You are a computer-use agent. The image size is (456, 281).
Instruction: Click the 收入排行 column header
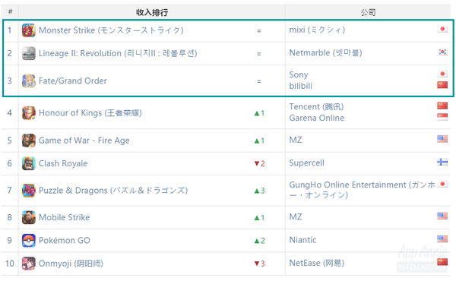(152, 12)
